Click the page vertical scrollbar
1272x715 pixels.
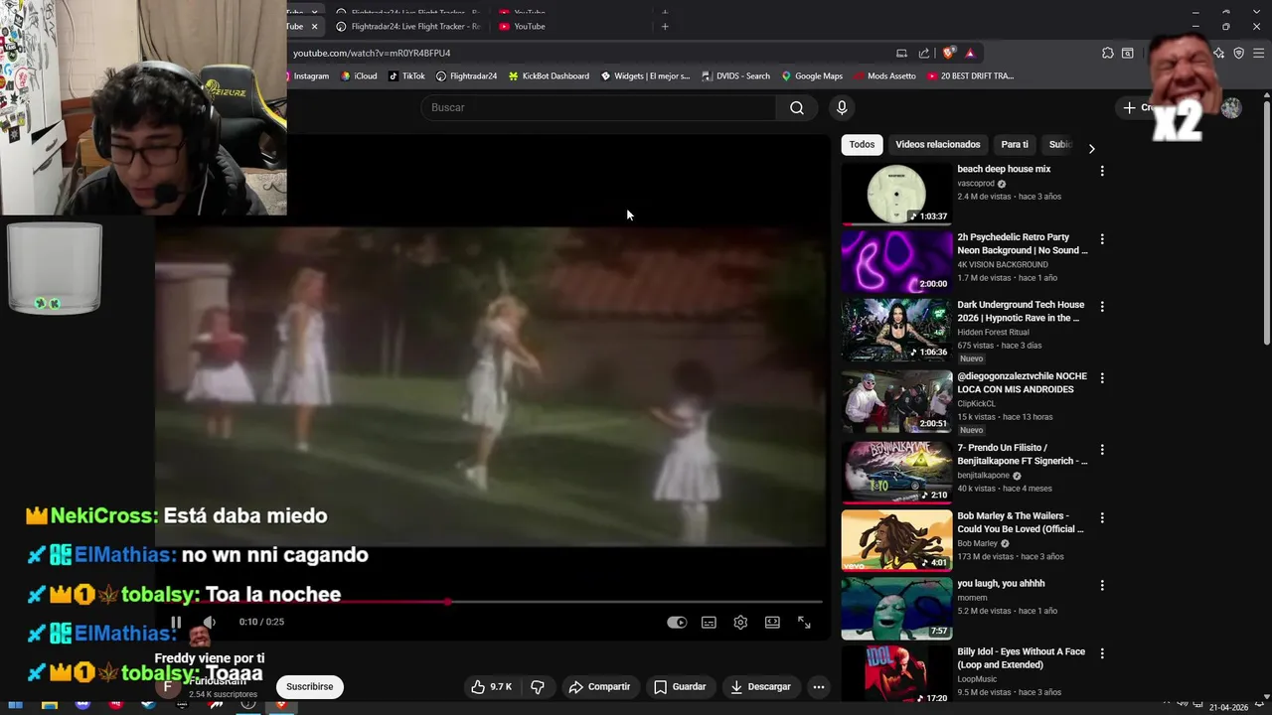1266,223
